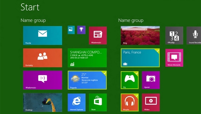Open the Sound Recorder tile
The height and width of the screenshot is (114, 201).
(194, 36)
